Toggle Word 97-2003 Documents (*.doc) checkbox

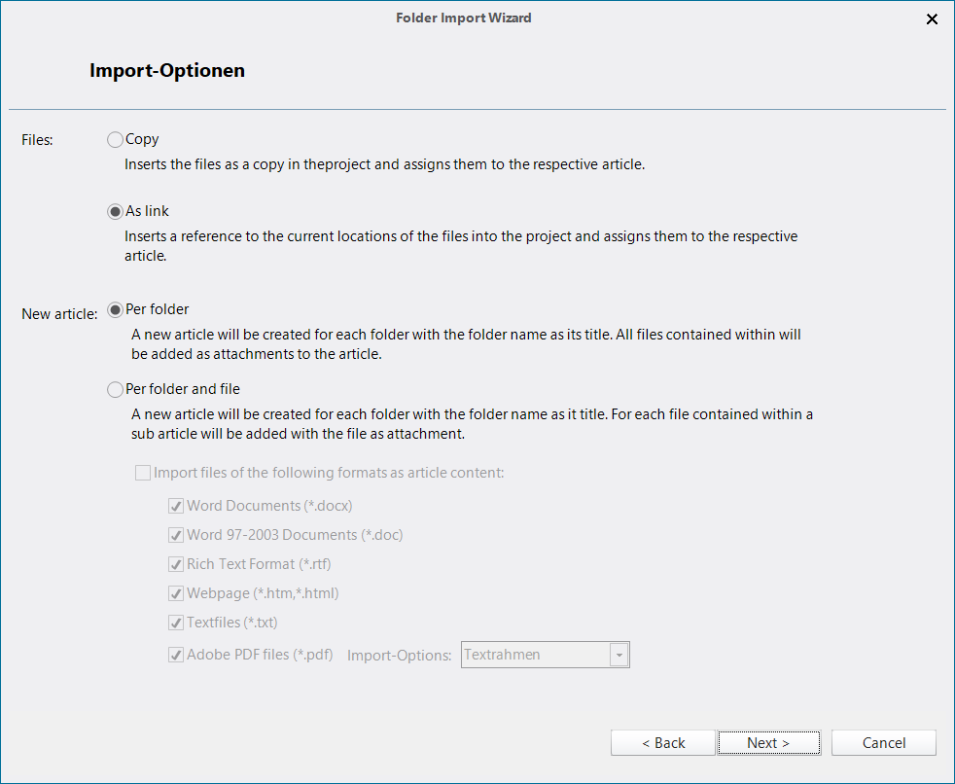pos(176,535)
